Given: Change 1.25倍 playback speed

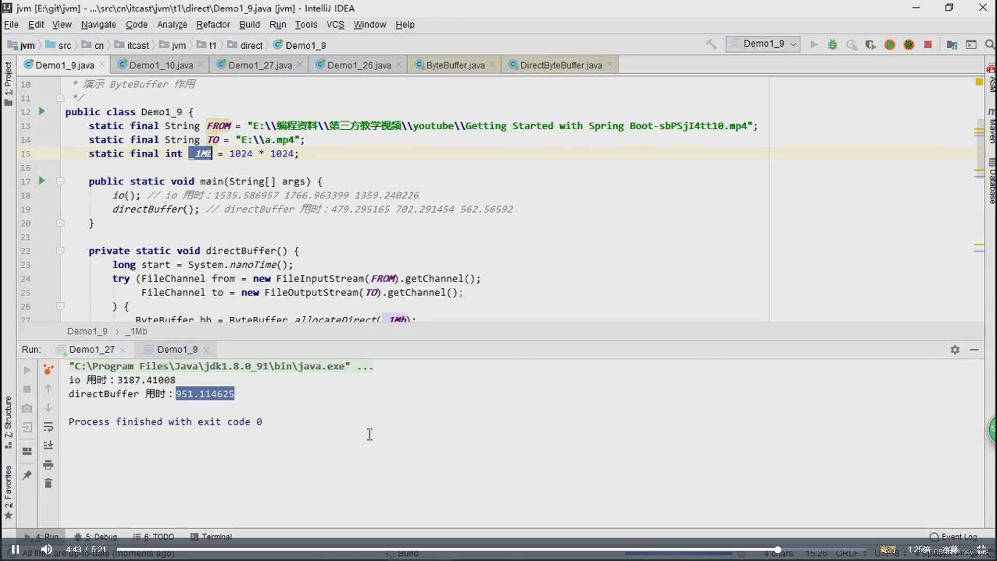Looking at the screenshot, I should pyautogui.click(x=919, y=550).
